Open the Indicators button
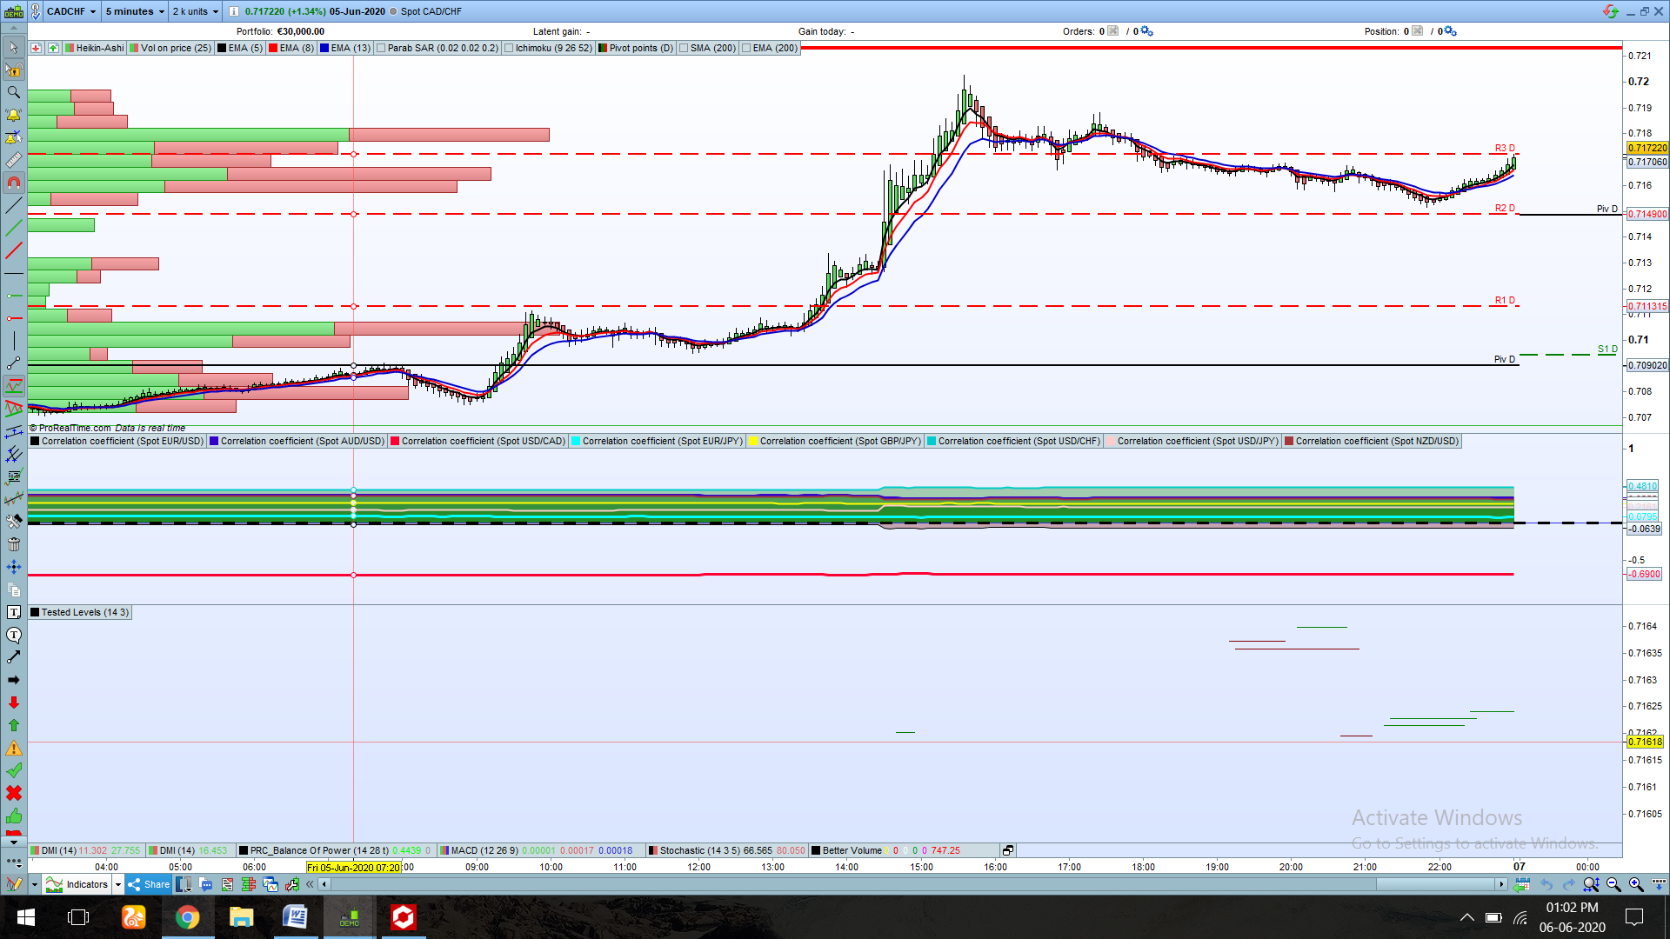This screenshot has width=1670, height=939. (x=78, y=884)
